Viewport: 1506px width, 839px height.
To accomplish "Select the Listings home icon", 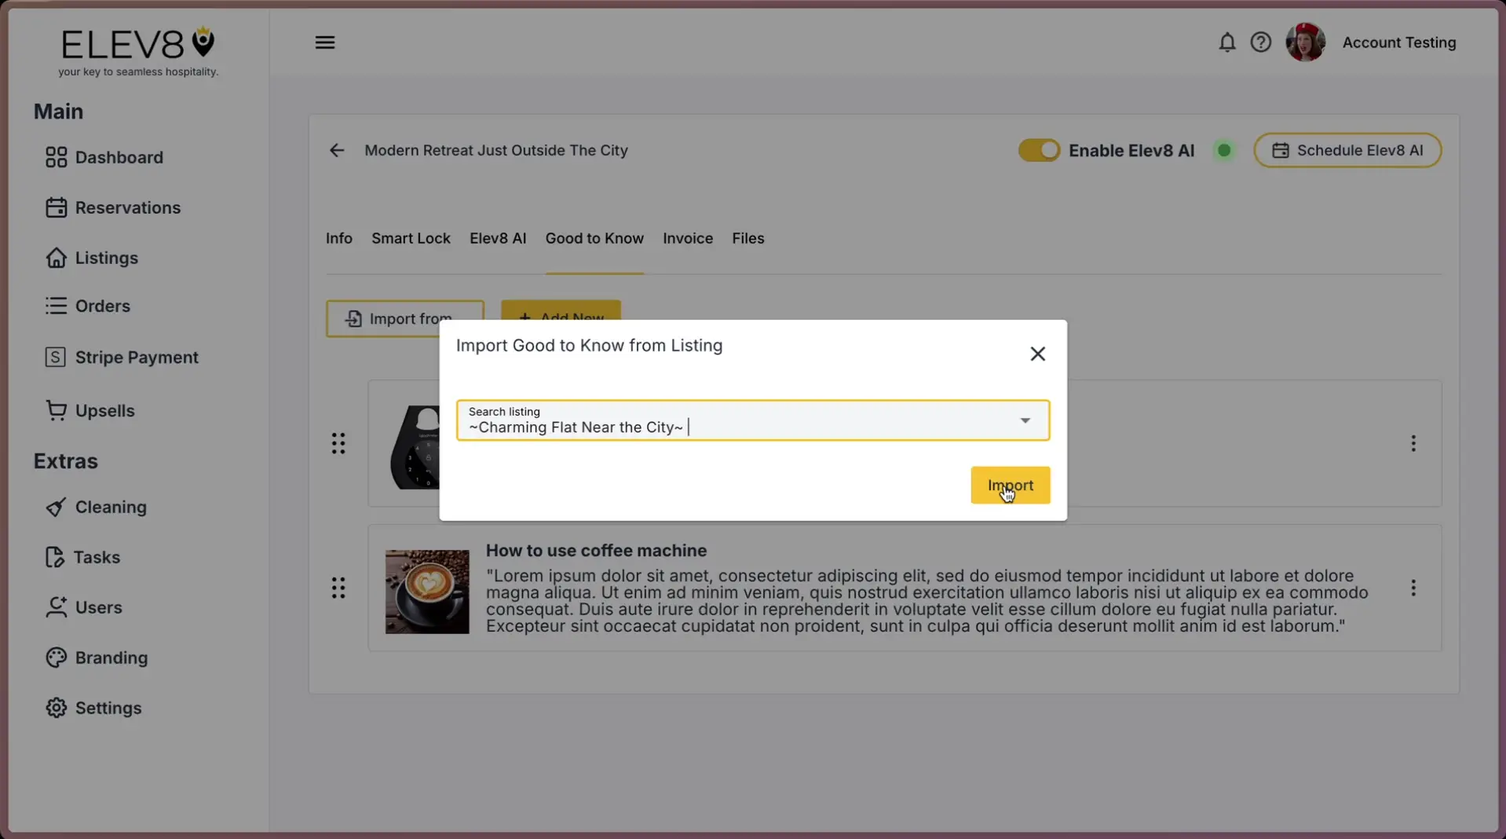I will tap(55, 258).
